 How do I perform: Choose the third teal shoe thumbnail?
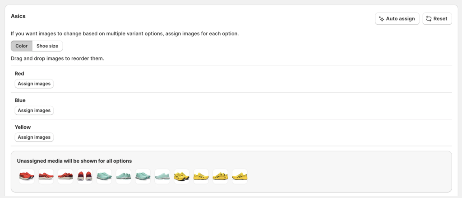point(143,176)
